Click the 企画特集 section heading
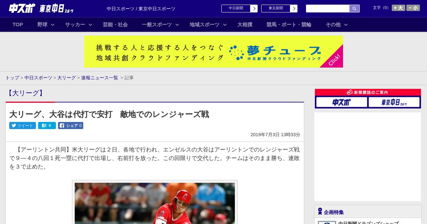Screen dimensions: 427x224 click(334, 212)
